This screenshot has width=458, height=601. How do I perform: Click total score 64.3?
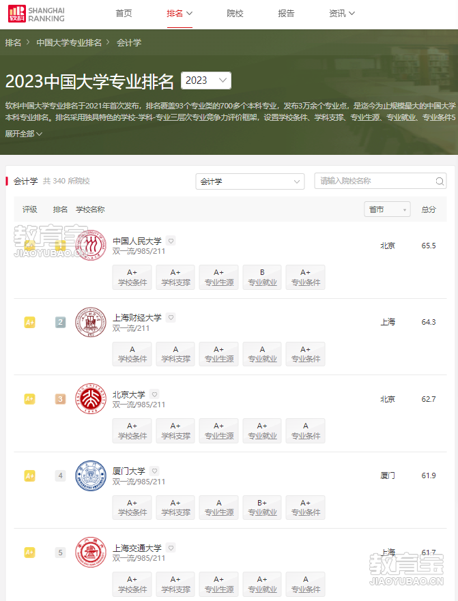(x=429, y=322)
